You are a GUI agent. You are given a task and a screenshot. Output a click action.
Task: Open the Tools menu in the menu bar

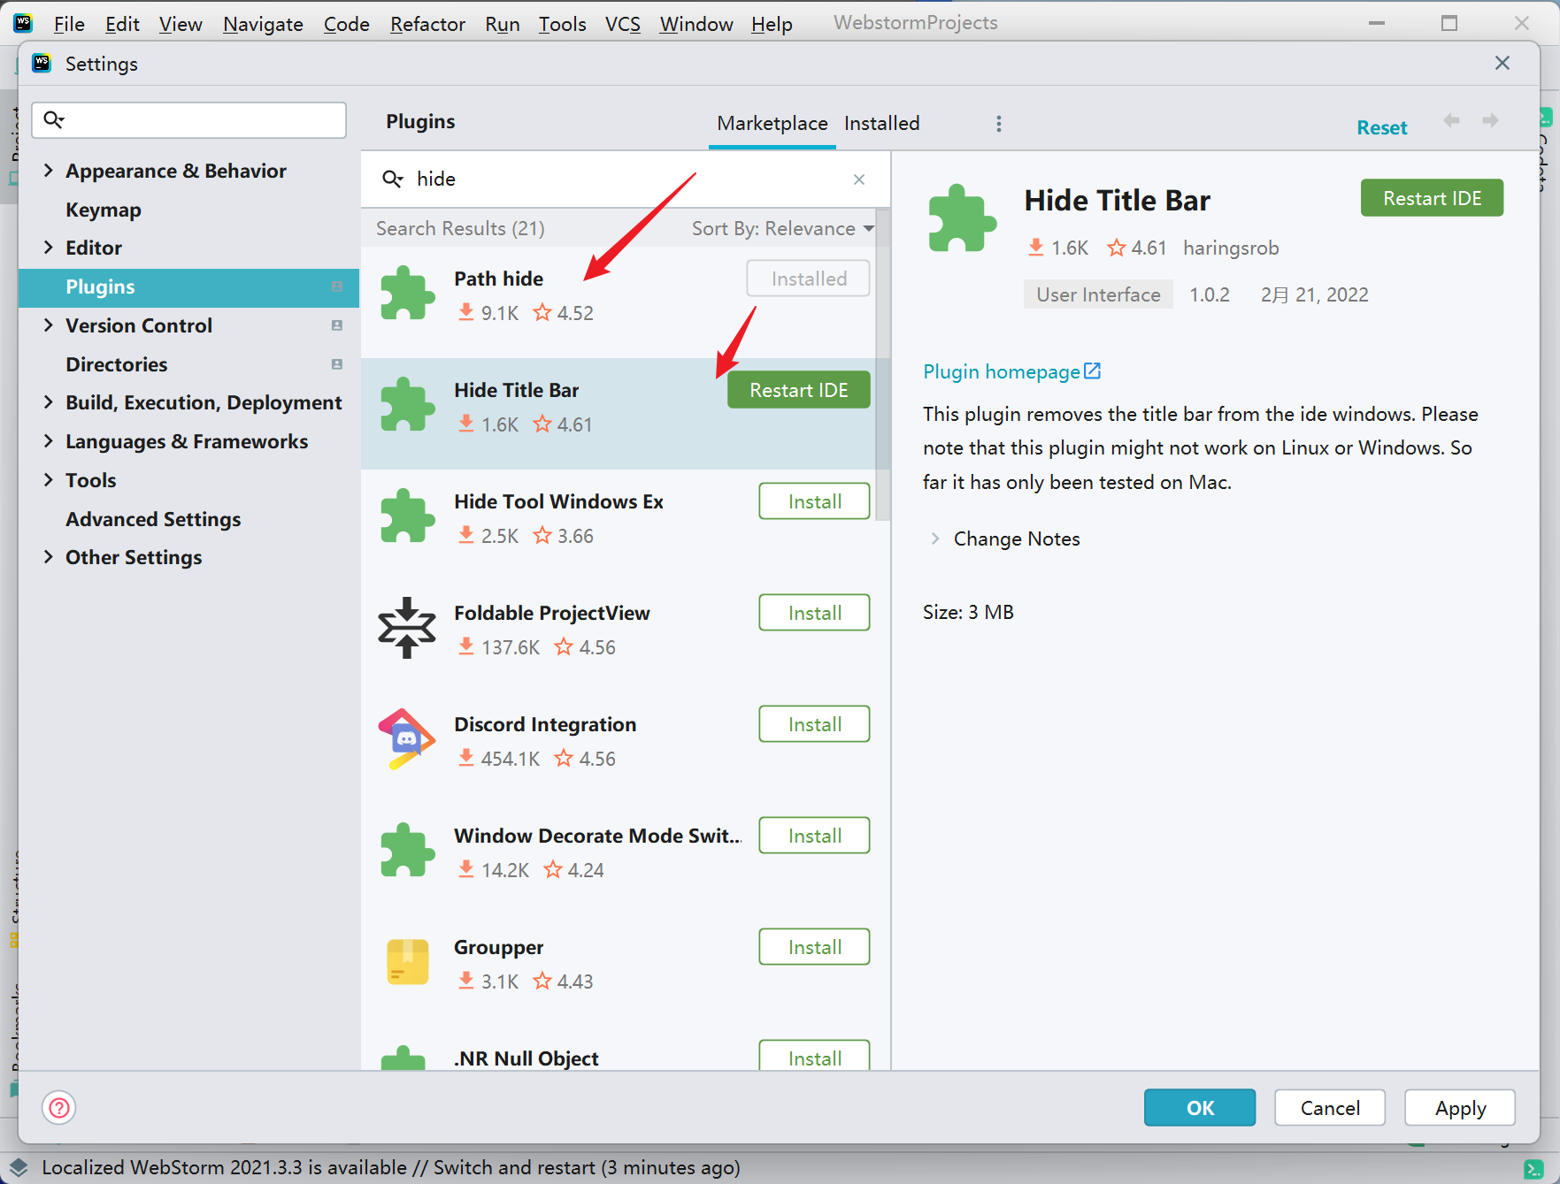coord(563,24)
